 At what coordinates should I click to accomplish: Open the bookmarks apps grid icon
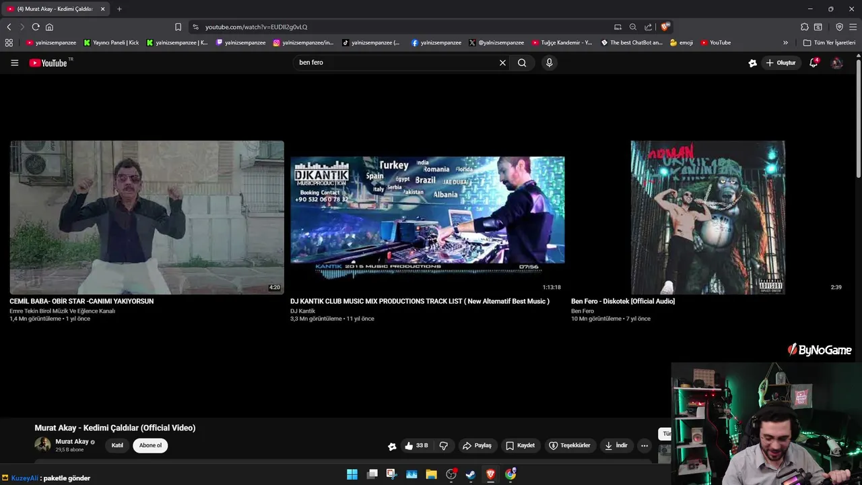click(x=9, y=42)
